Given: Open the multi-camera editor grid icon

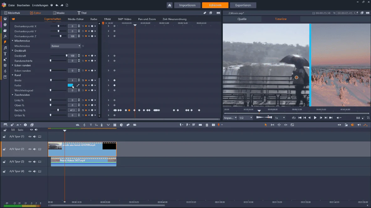Looking at the screenshot, I should coord(115,125).
